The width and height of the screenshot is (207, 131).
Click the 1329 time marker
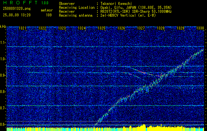(x=180, y=28)
